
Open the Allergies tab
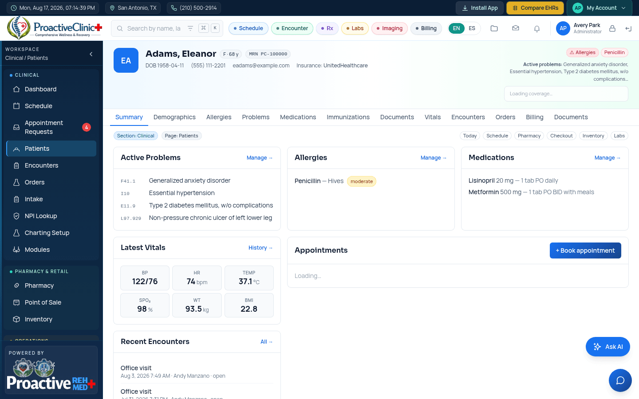pos(219,117)
